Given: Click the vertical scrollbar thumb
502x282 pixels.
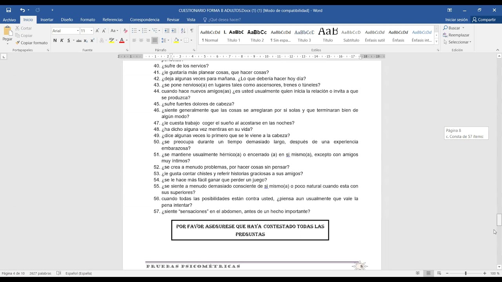Looking at the screenshot, I should [499, 219].
